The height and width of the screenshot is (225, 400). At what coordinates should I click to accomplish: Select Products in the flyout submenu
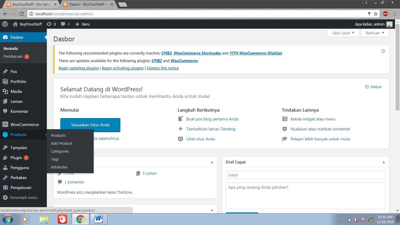pyautogui.click(x=58, y=135)
